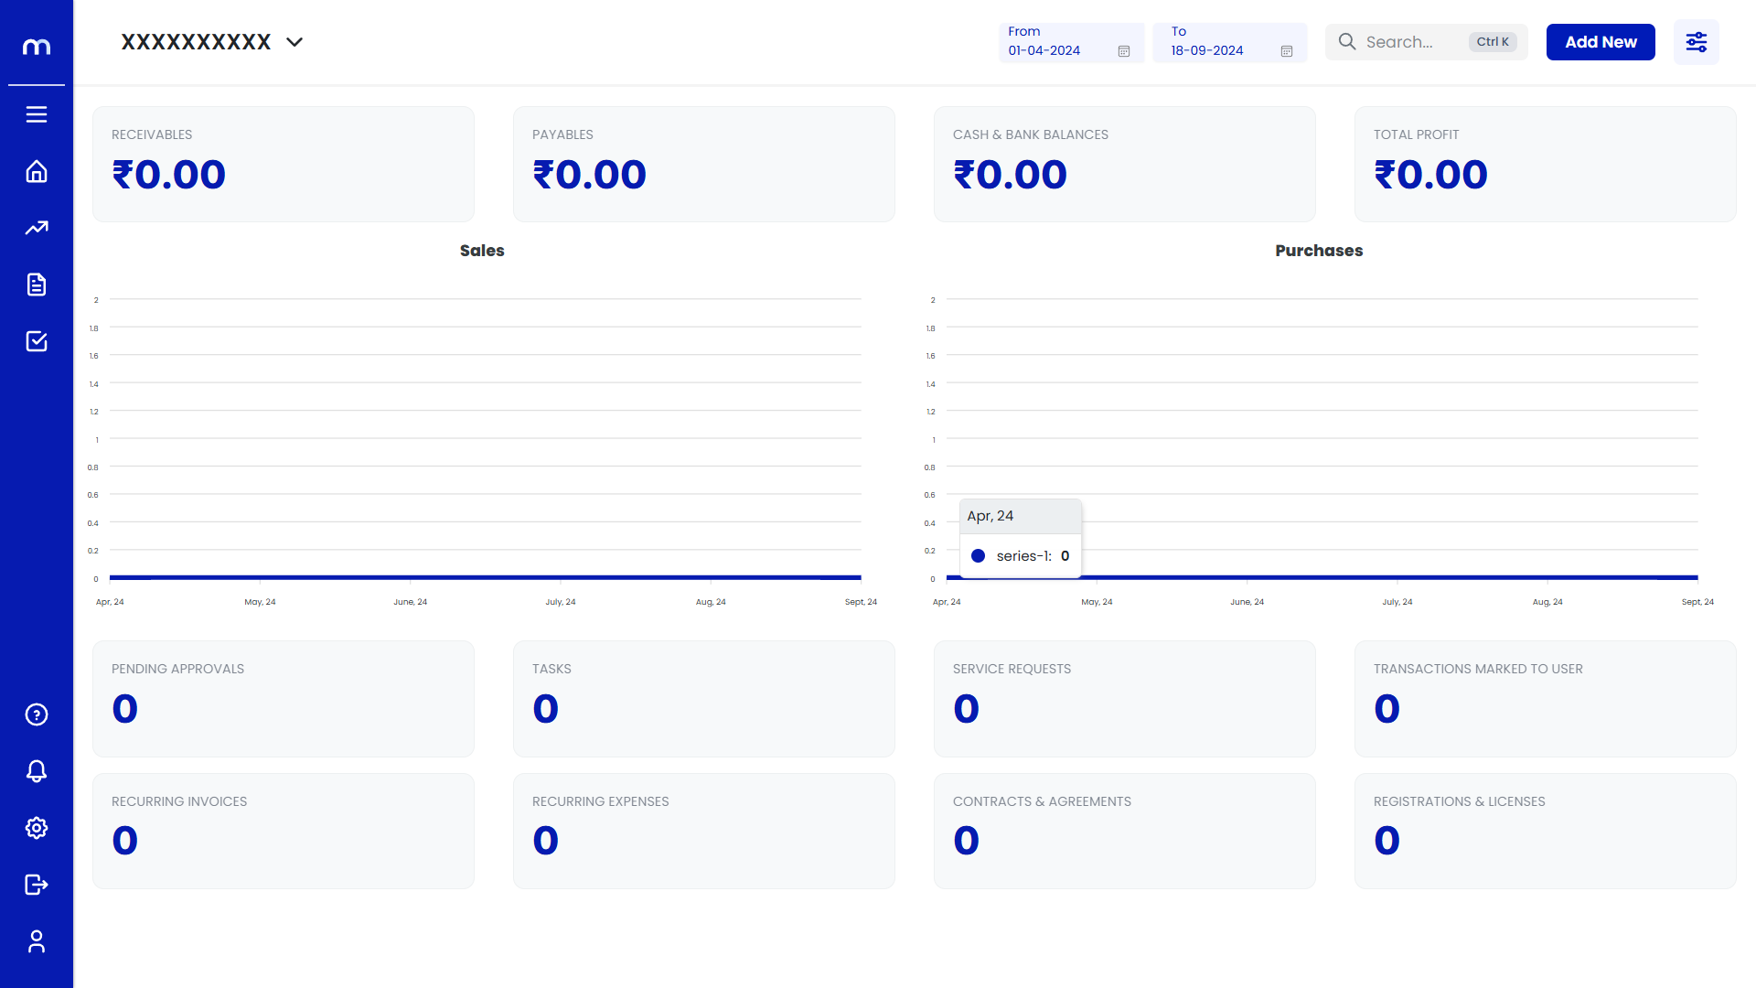Open the To date calendar icon
The width and height of the screenshot is (1756, 988).
pyautogui.click(x=1287, y=51)
